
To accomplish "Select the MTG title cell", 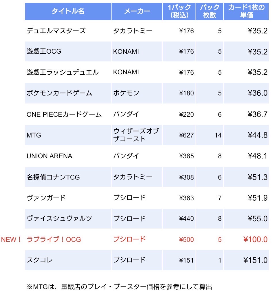I will 34,135.
